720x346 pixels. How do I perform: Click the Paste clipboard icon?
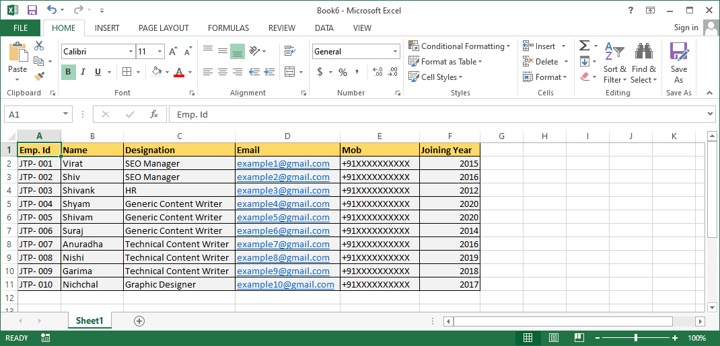(x=18, y=51)
